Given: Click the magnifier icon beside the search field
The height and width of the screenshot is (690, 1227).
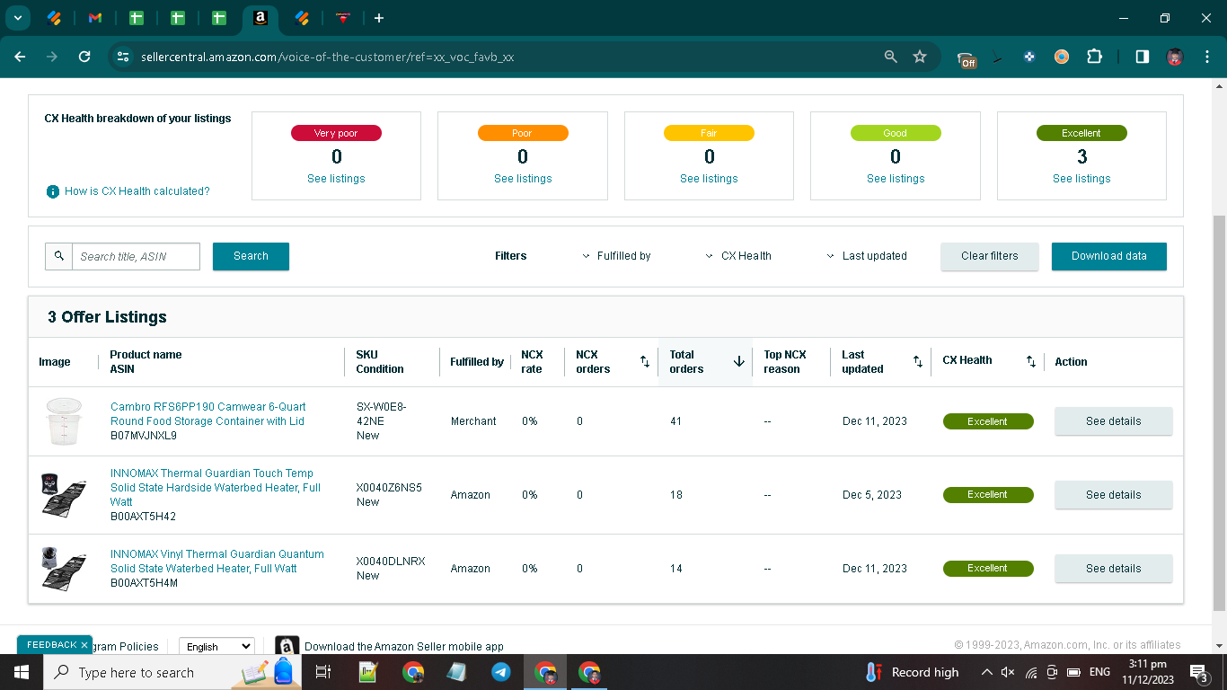Looking at the screenshot, I should [x=59, y=256].
